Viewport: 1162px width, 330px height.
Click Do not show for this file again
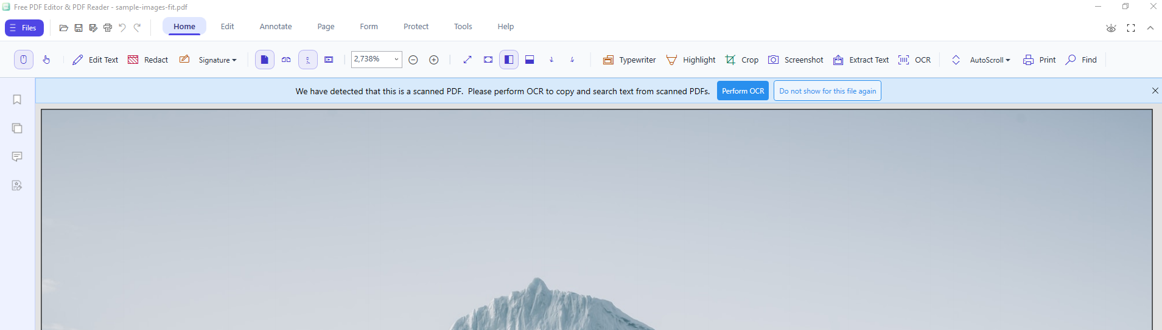click(827, 91)
